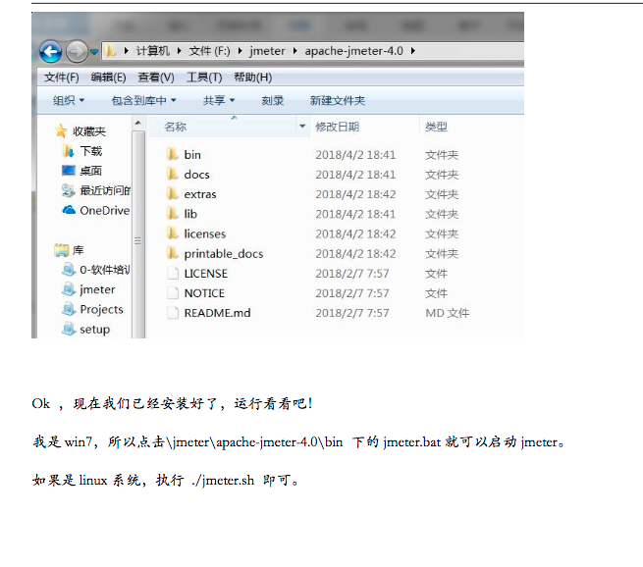The height and width of the screenshot is (567, 643).
Task: Select the bin folder name
Action: pos(192,155)
